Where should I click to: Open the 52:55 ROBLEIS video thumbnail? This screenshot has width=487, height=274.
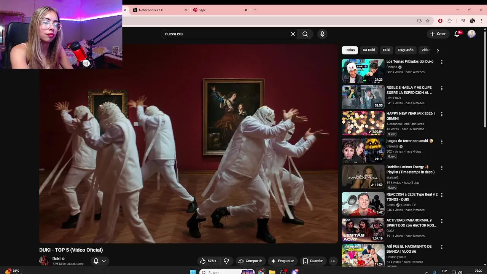click(x=363, y=97)
